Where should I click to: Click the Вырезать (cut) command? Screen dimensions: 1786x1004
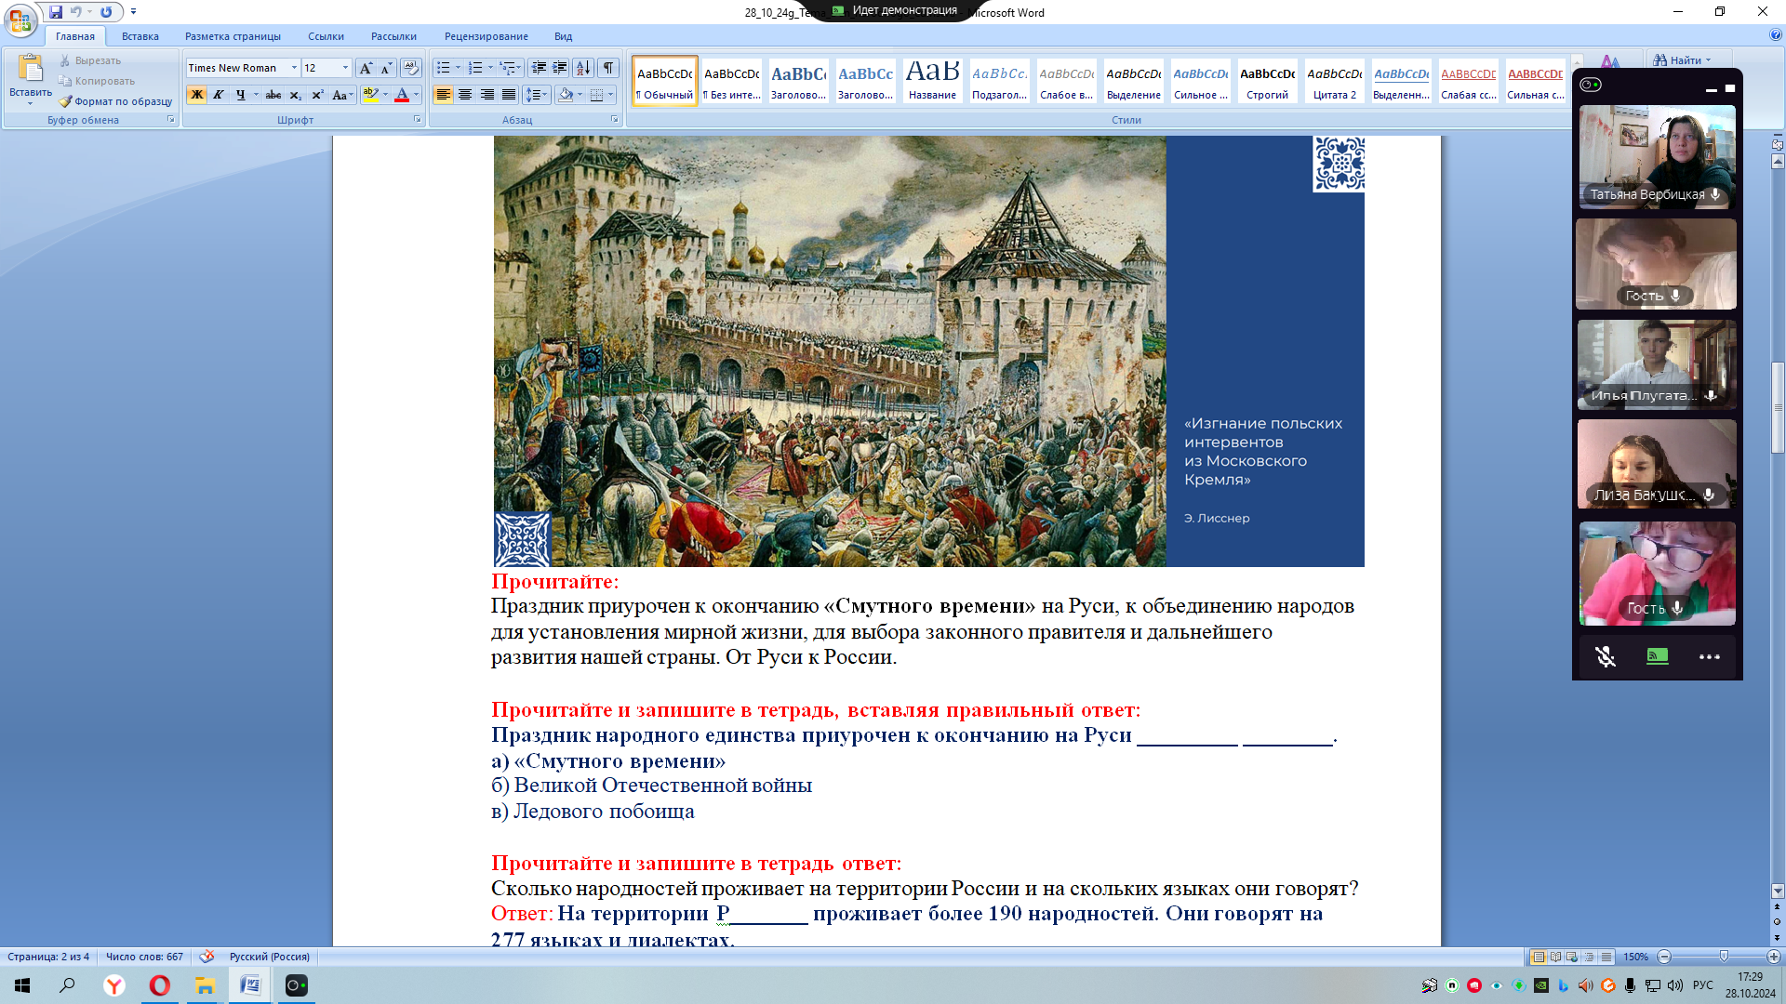(x=90, y=60)
